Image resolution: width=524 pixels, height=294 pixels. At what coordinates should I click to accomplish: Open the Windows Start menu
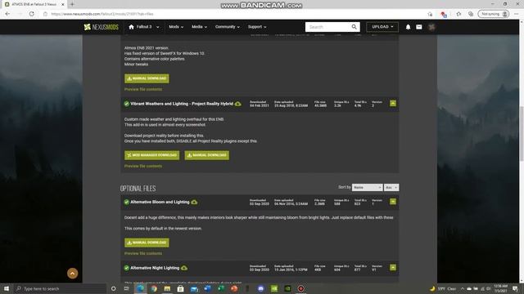tap(7, 288)
